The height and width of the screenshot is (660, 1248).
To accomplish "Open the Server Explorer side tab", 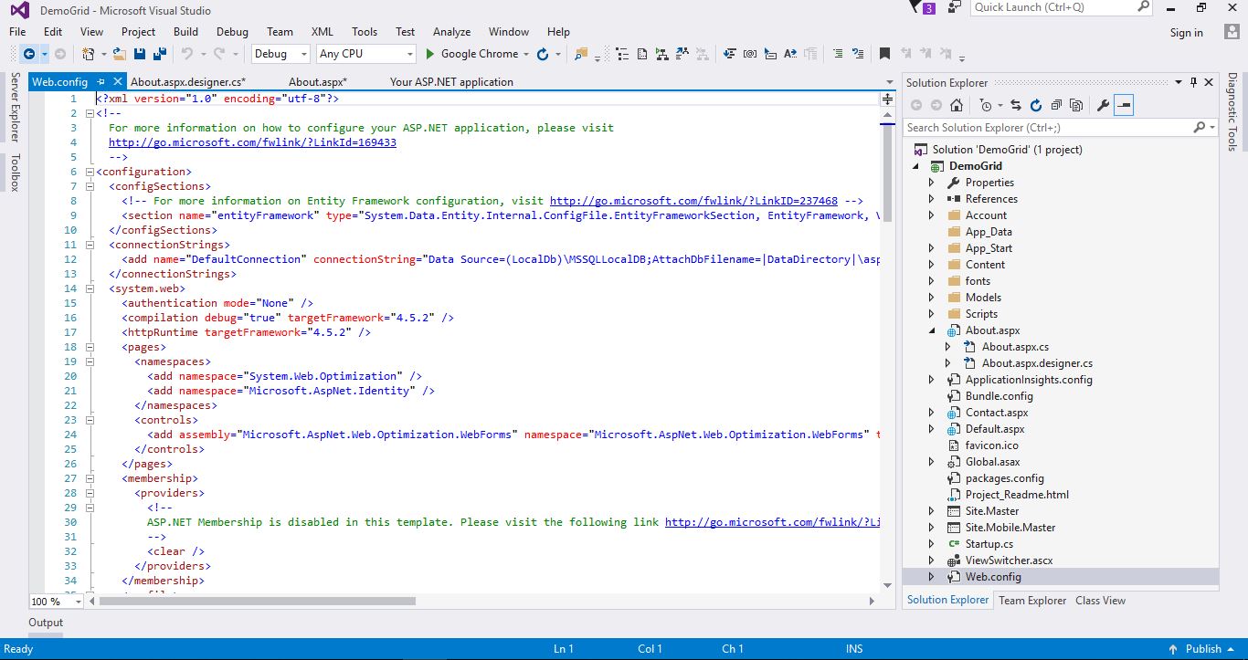I will [16, 109].
